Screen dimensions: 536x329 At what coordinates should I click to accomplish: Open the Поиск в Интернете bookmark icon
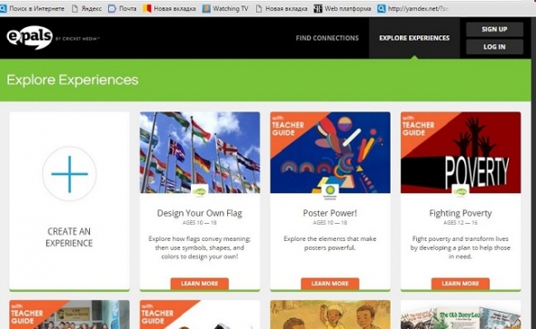click(x=3, y=8)
